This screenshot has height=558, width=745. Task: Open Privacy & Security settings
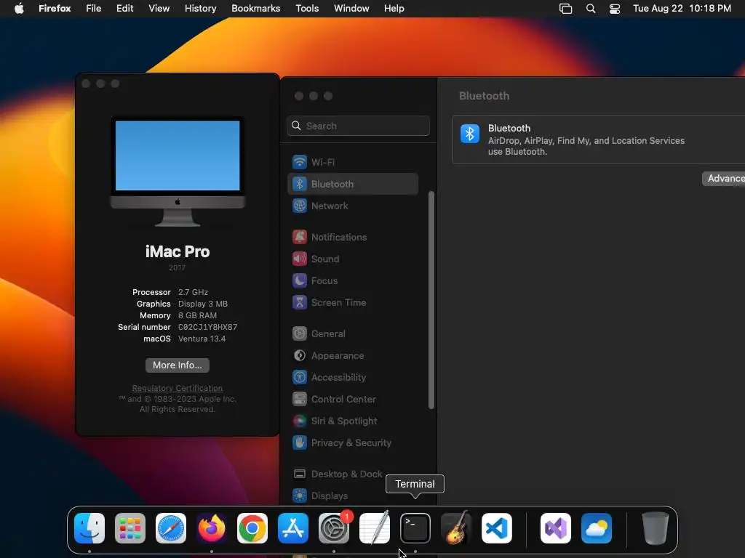[x=353, y=443]
